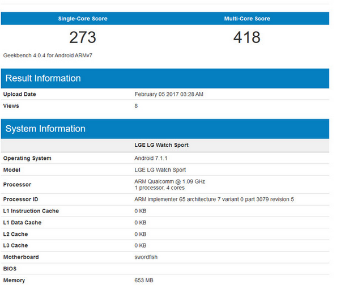Click the L1 Instruction Cache label

pos(31,211)
